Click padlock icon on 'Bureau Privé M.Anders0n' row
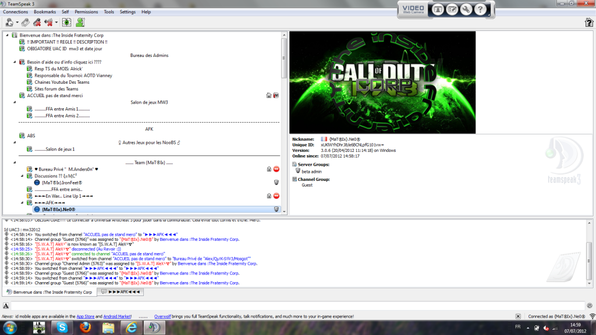The height and width of the screenshot is (335, 596). pyautogui.click(x=269, y=169)
